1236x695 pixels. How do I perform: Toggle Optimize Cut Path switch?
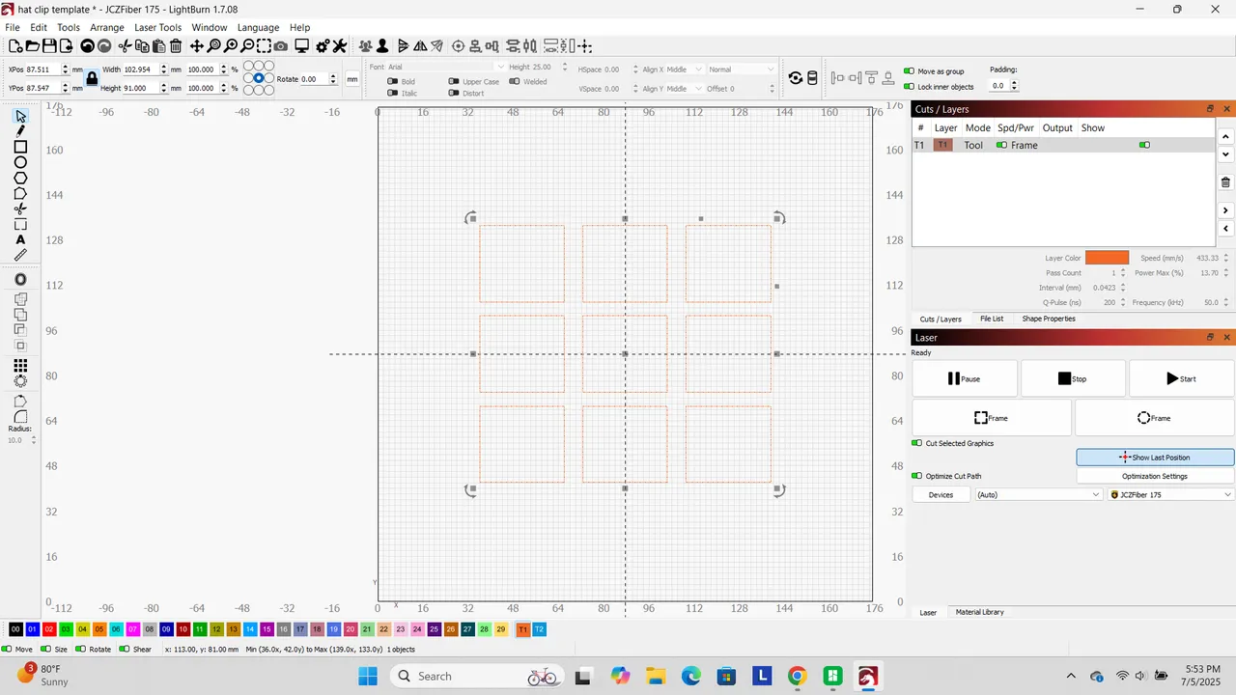click(x=917, y=476)
